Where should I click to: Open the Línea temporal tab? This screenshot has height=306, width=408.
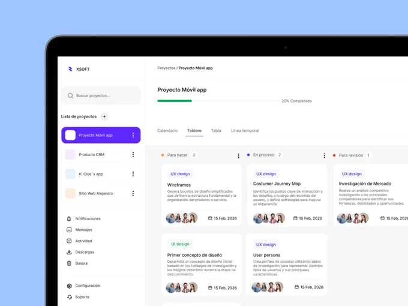[245, 131]
